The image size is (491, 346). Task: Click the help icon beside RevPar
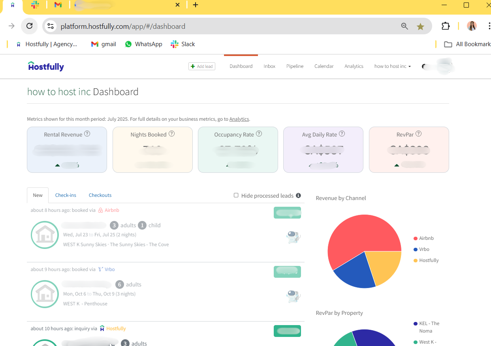(x=418, y=134)
